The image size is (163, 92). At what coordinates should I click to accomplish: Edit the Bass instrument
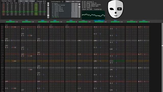[x=76, y=4]
